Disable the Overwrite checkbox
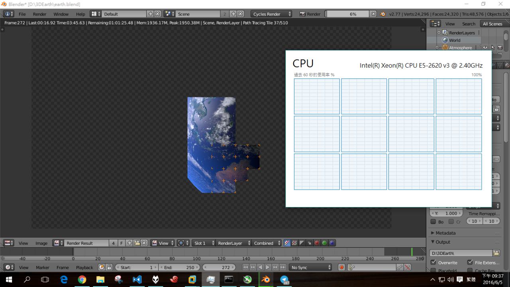 click(433, 262)
